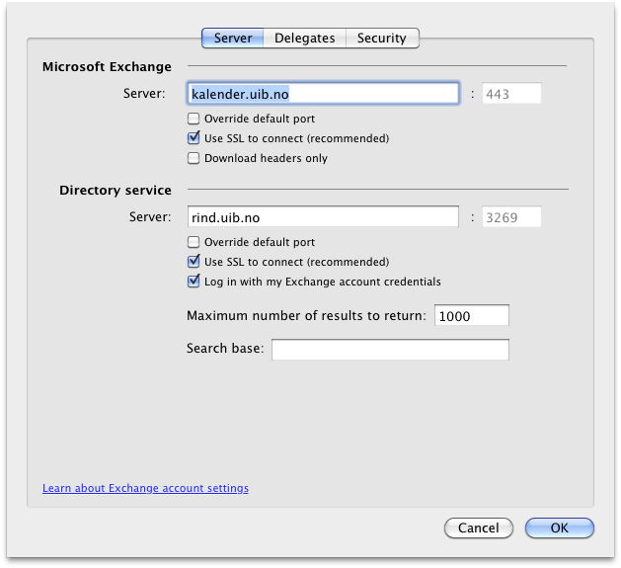Uncheck Use SSL to connect for Microsoft Exchange
621x568 pixels.
pos(194,139)
